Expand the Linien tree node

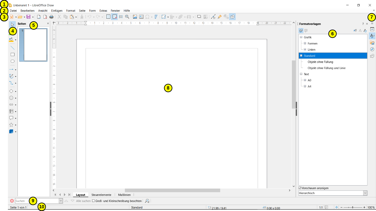(305, 50)
